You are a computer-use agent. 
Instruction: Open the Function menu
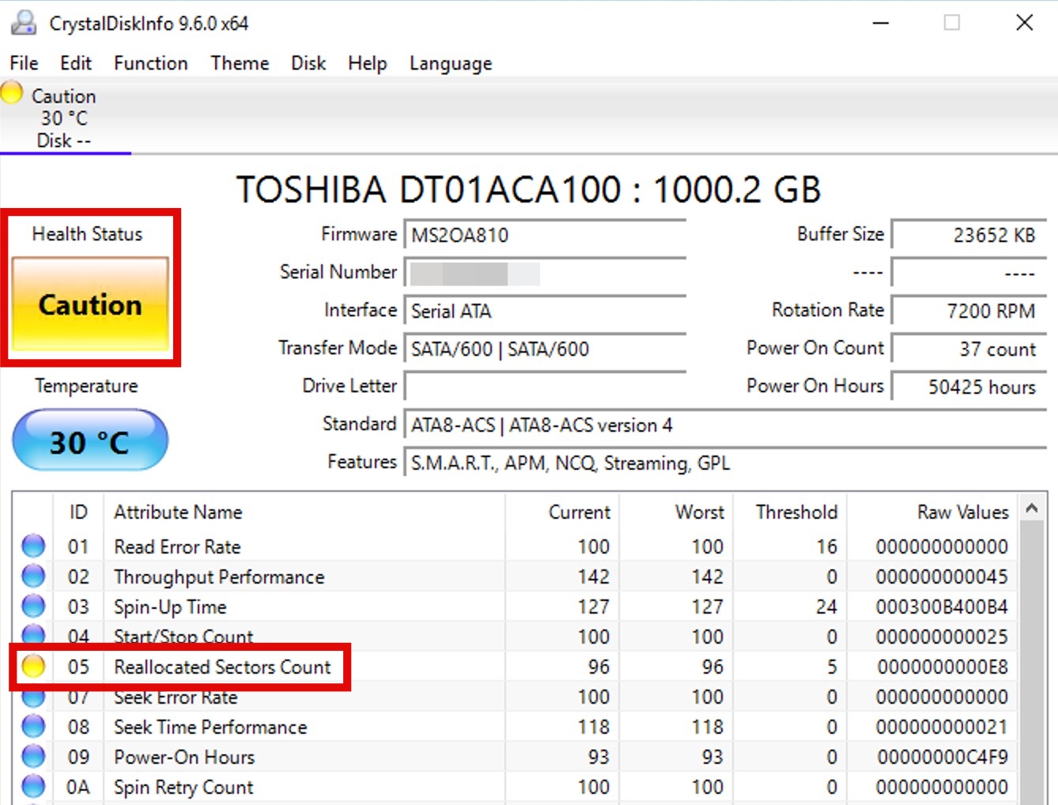coord(151,63)
